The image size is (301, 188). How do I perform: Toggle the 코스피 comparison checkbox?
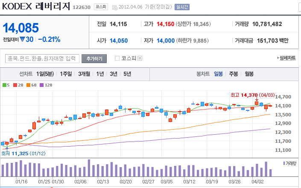pyautogui.click(x=117, y=58)
